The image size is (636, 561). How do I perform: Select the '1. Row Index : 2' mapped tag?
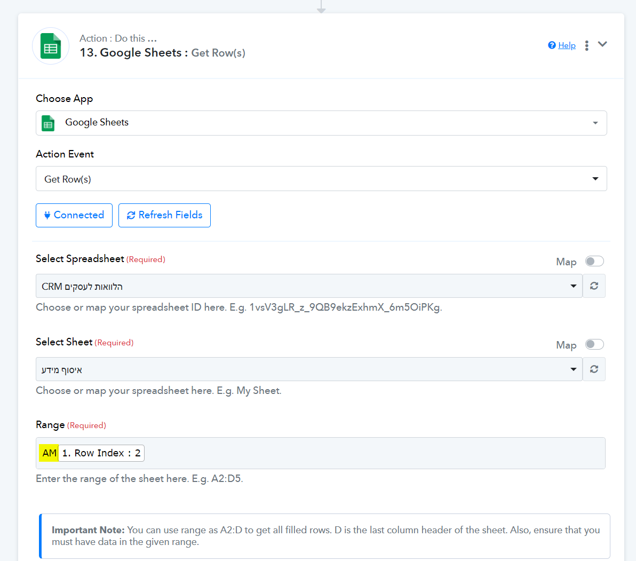(101, 453)
